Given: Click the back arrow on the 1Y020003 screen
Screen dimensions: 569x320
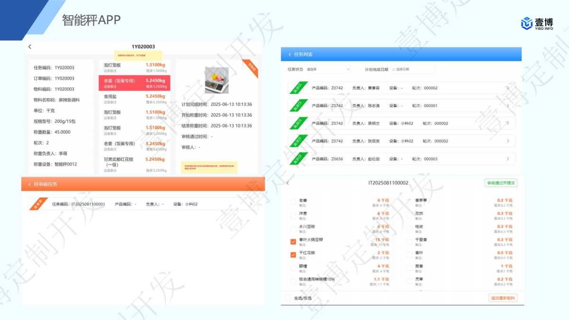Looking at the screenshot, I should pos(30,46).
